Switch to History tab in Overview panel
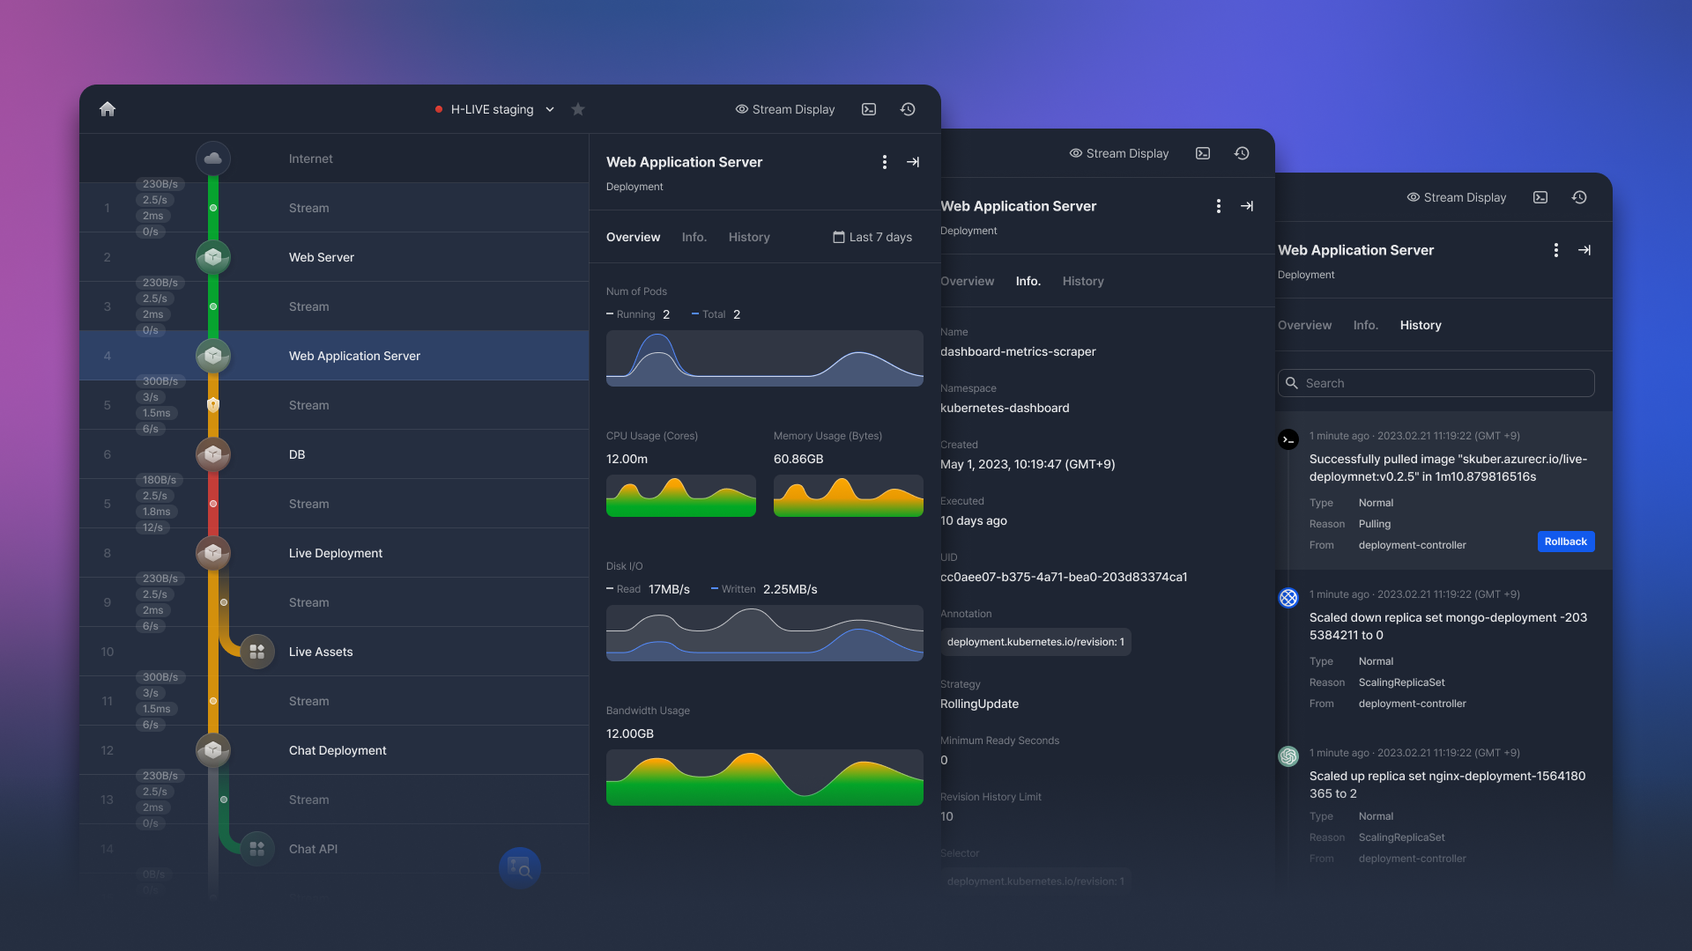 point(749,237)
